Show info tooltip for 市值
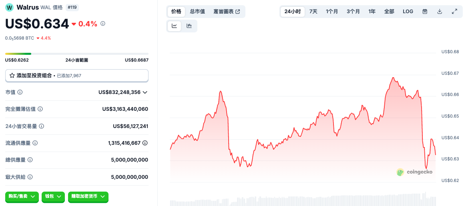Image resolution: width=468 pixels, height=206 pixels. [20, 92]
